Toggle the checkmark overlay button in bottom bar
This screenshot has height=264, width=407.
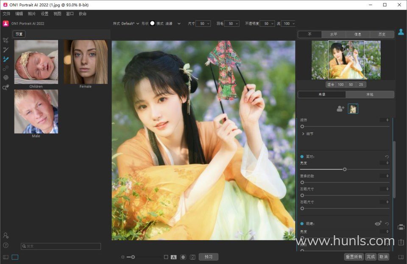(x=192, y=257)
